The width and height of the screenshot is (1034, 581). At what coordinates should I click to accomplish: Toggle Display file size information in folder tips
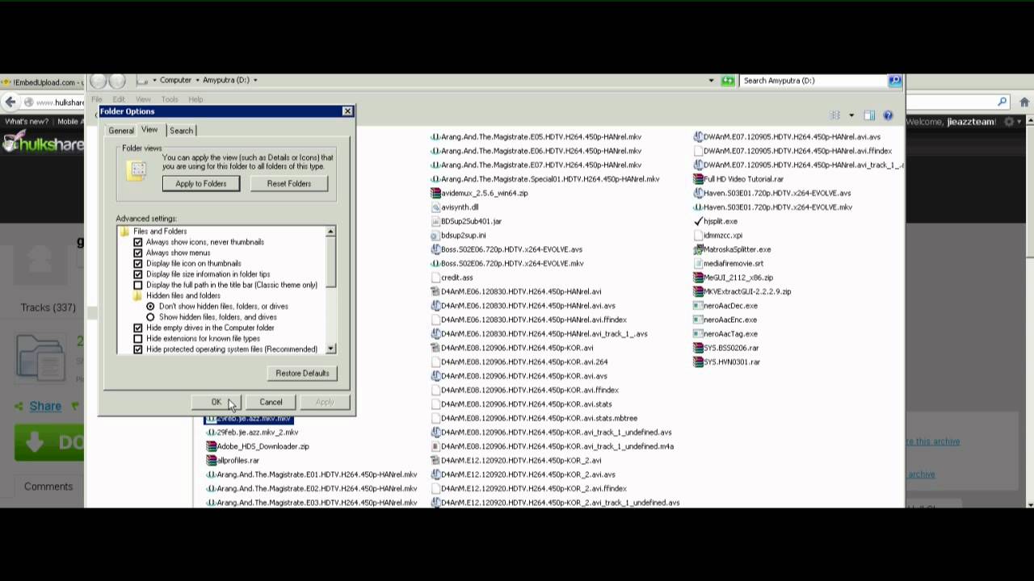coord(138,274)
